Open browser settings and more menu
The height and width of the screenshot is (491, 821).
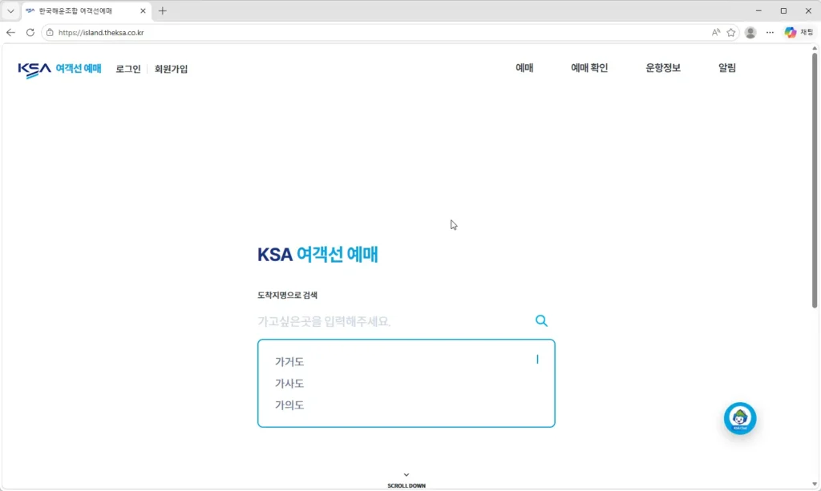click(x=770, y=32)
